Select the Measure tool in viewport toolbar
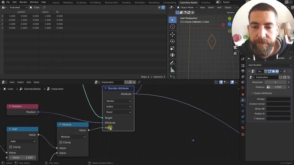 (172, 70)
